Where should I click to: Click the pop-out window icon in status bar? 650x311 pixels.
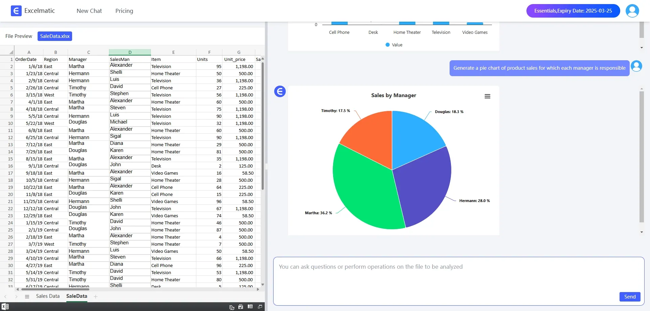(260, 307)
